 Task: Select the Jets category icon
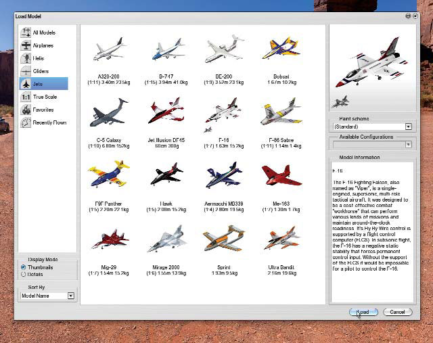point(26,84)
